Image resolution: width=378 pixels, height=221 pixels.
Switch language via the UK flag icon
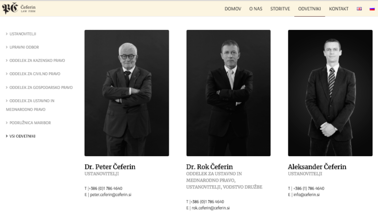tap(359, 9)
